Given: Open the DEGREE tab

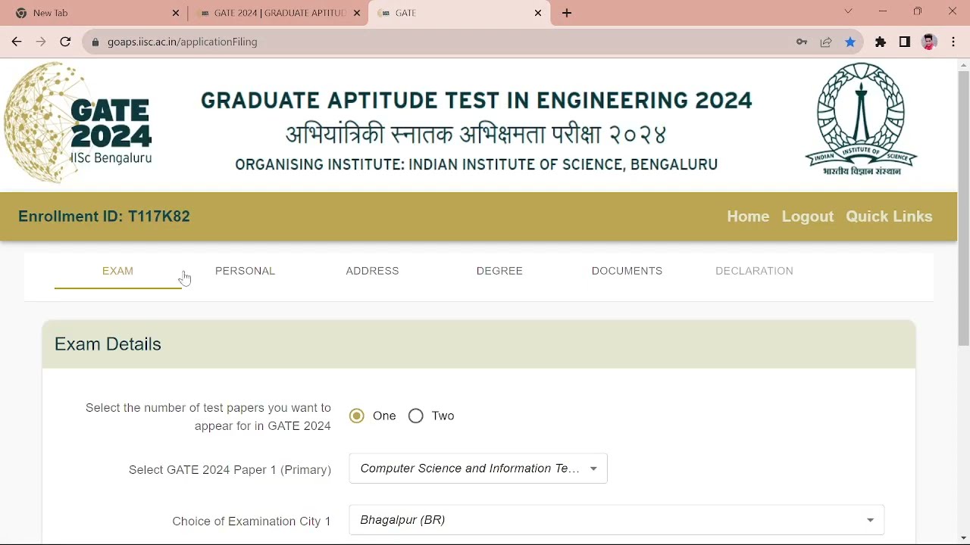Looking at the screenshot, I should click(x=499, y=271).
